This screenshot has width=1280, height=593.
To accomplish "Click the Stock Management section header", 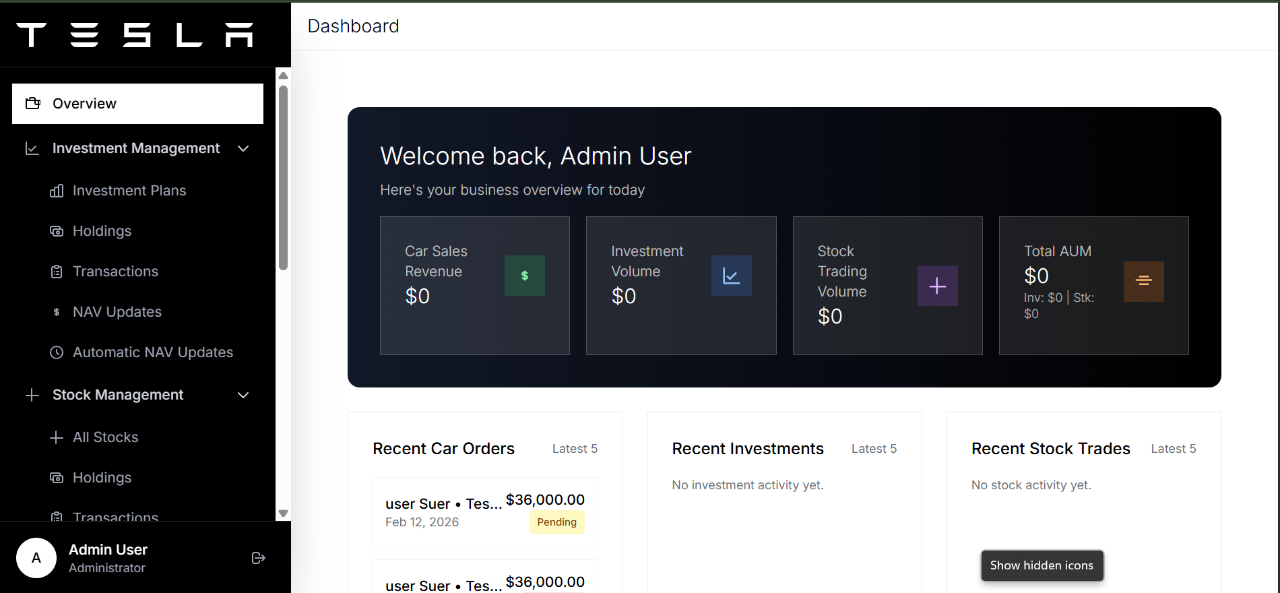I will [x=137, y=395].
